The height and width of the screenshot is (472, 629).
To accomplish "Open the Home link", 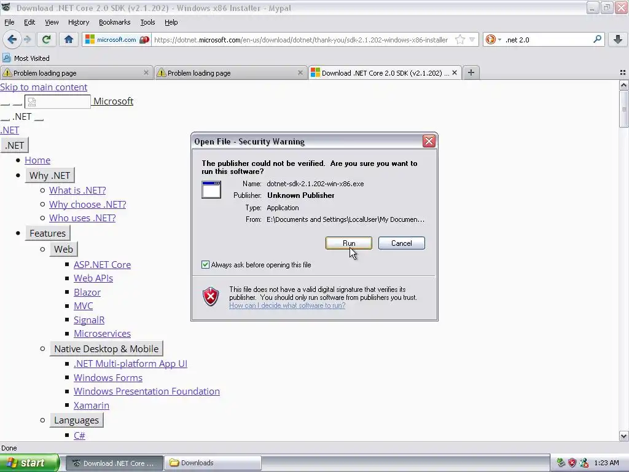I will [x=37, y=160].
